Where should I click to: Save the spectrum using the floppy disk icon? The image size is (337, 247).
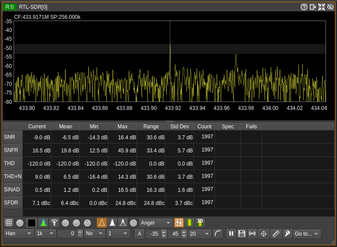pos(242,234)
